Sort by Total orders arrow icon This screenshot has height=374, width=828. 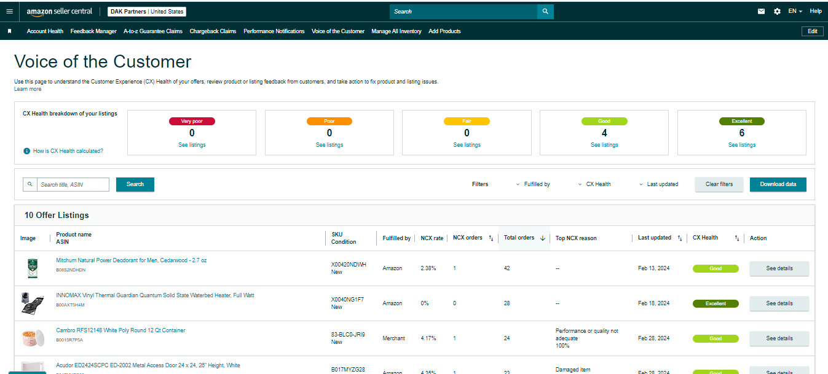tap(542, 238)
